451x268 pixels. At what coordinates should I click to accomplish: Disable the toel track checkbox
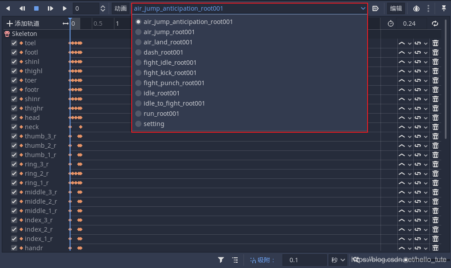(14, 43)
